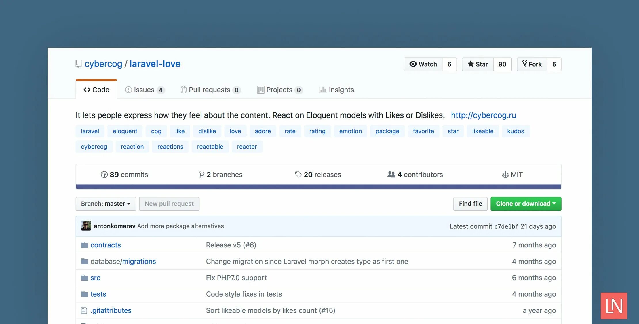Click the MIT license scale icon
Image resolution: width=639 pixels, height=324 pixels.
click(505, 175)
